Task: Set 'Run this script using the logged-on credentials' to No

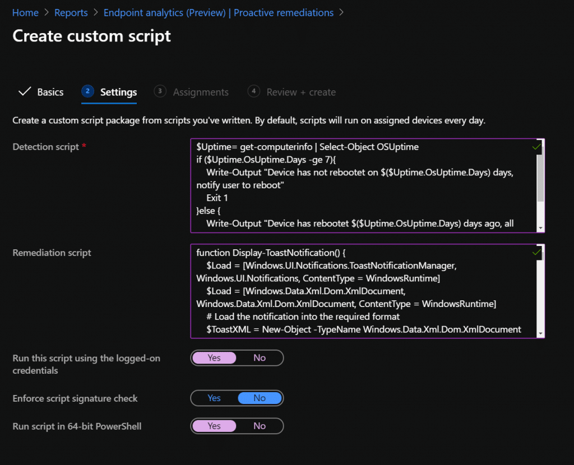Action: click(x=260, y=357)
